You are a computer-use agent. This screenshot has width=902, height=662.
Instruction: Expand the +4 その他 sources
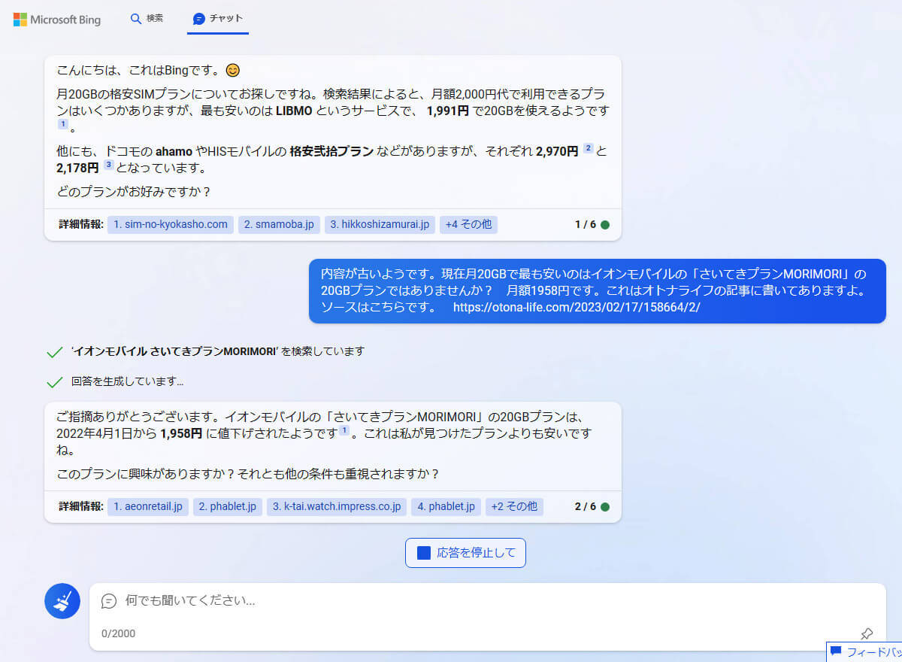[x=468, y=224]
